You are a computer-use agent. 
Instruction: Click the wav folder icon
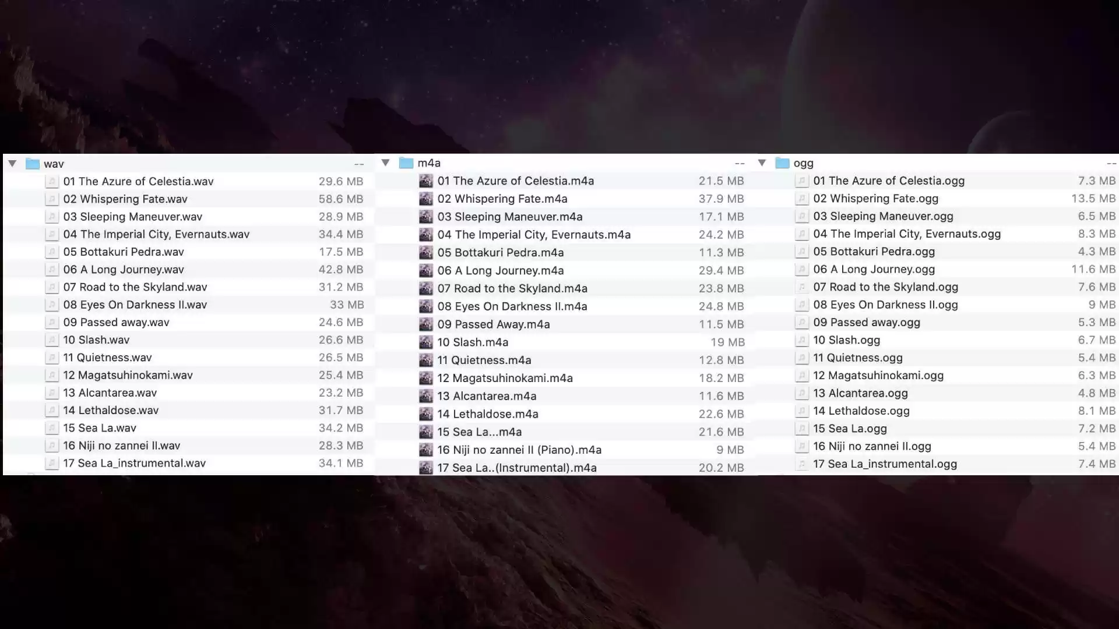click(x=33, y=164)
